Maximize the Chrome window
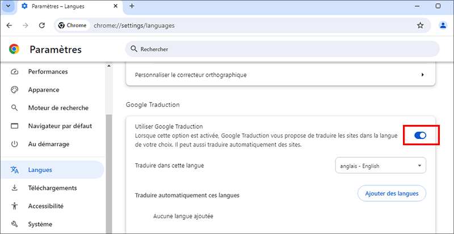454x234 pixels. click(438, 6)
